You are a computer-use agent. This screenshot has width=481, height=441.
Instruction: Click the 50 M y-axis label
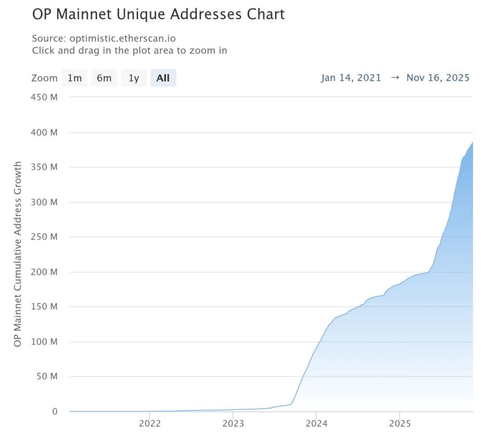pyautogui.click(x=47, y=376)
